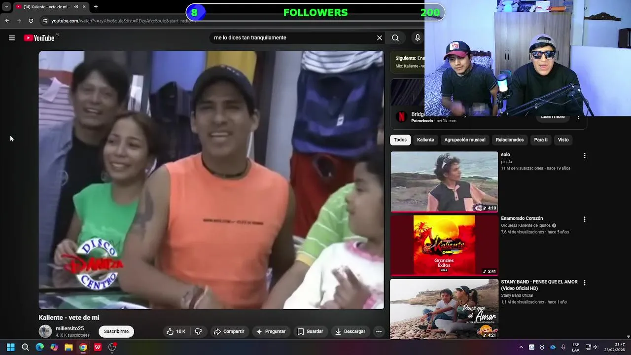The height and width of the screenshot is (355, 631).
Task: Open the Windows Start menu
Action: (11, 347)
